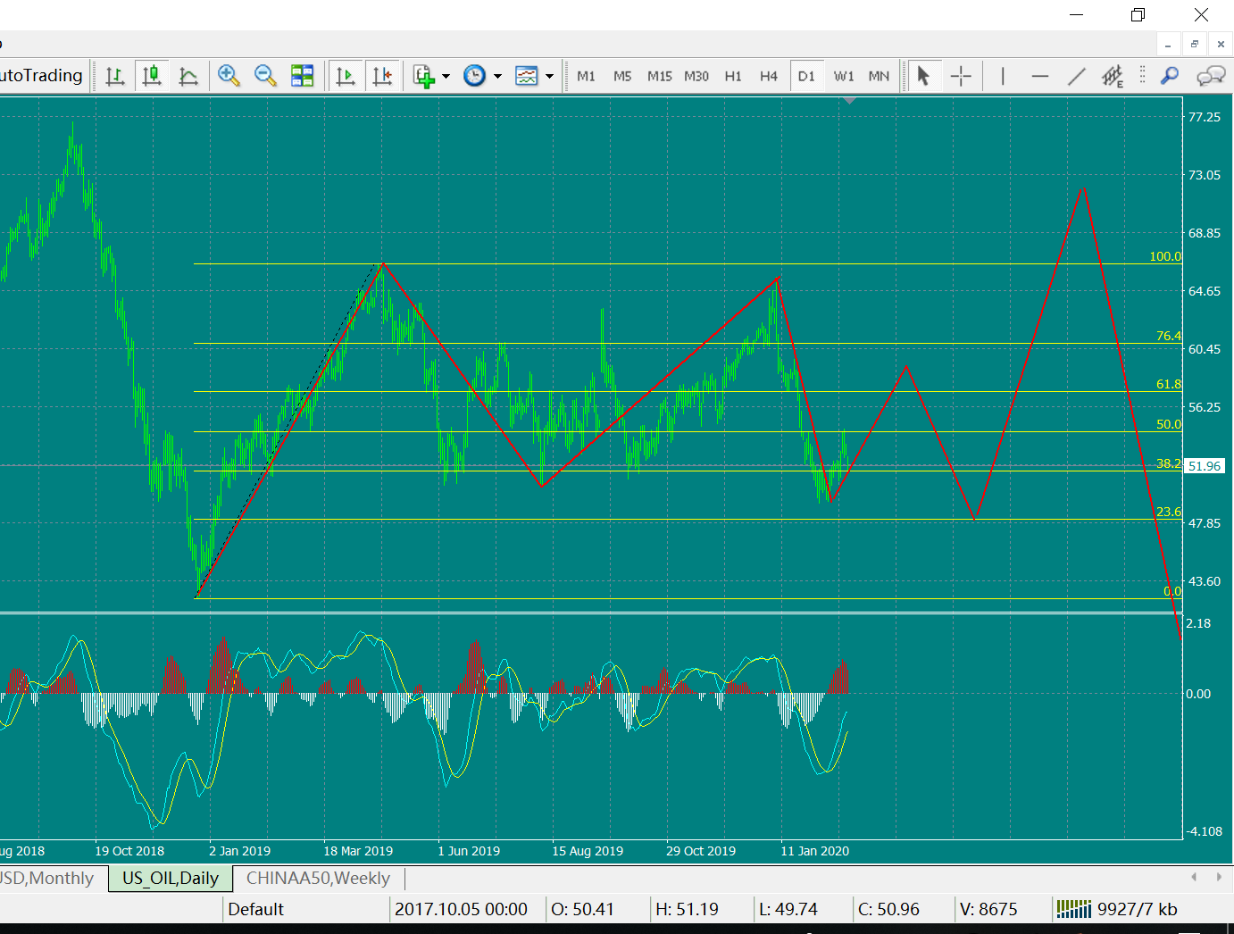This screenshot has width=1234, height=934.
Task: Click the 18 Mar 2019 date label
Action: click(358, 851)
